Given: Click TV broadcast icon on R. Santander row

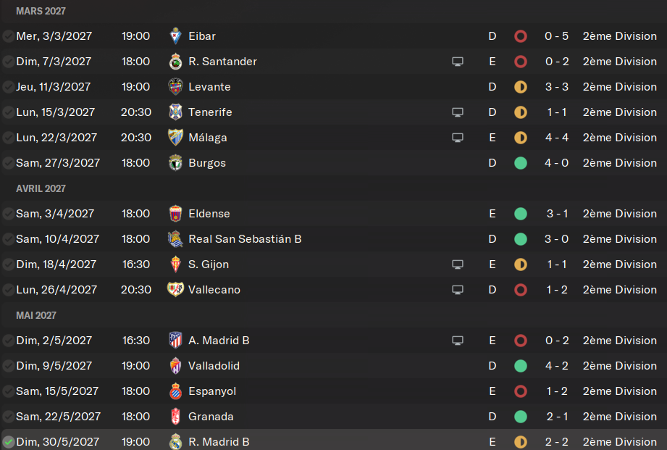Looking at the screenshot, I should 458,62.
